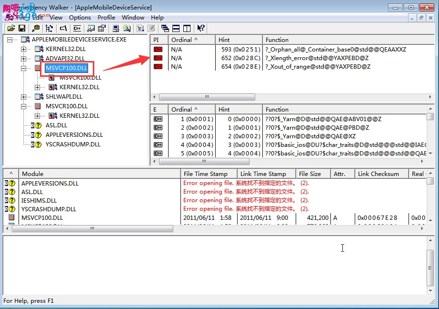Sort module list by the Module column header
Image resolution: width=439 pixels, height=309 pixels.
(x=100, y=174)
